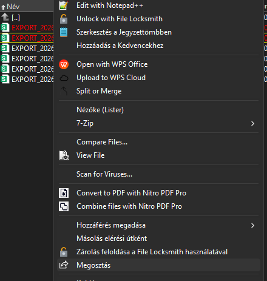Expand the Hozzáférés megadása submenu arrow
The height and width of the screenshot is (281, 267).
[x=252, y=226]
